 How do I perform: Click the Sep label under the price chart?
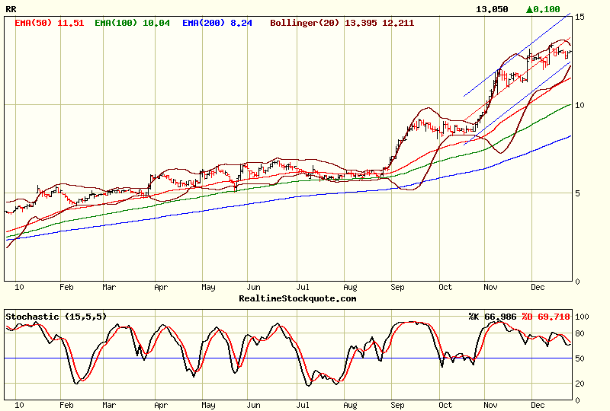[397, 288]
